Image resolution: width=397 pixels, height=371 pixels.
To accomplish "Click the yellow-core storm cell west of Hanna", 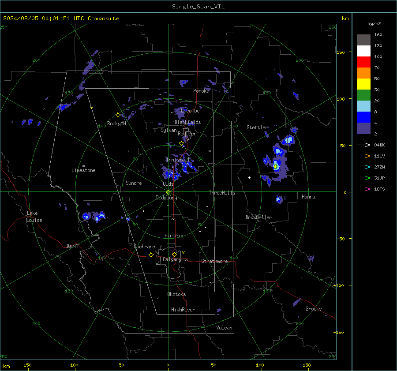I will [x=276, y=167].
